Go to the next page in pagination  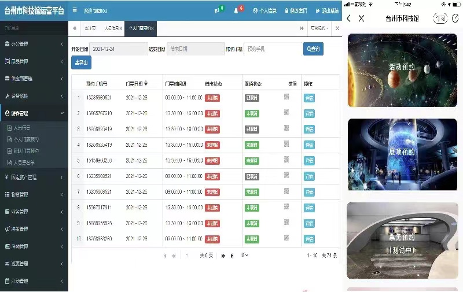pos(223,255)
